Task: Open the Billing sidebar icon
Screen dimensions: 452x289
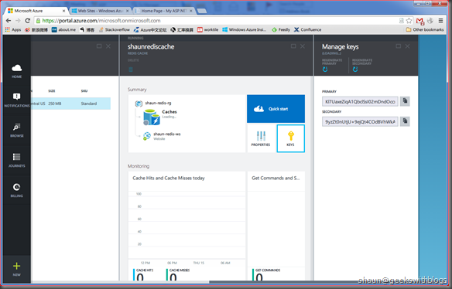Action: click(x=17, y=187)
